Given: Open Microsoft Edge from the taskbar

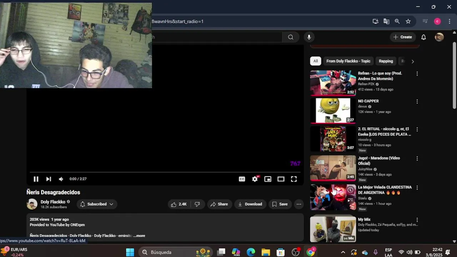Looking at the screenshot, I should coord(251,252).
